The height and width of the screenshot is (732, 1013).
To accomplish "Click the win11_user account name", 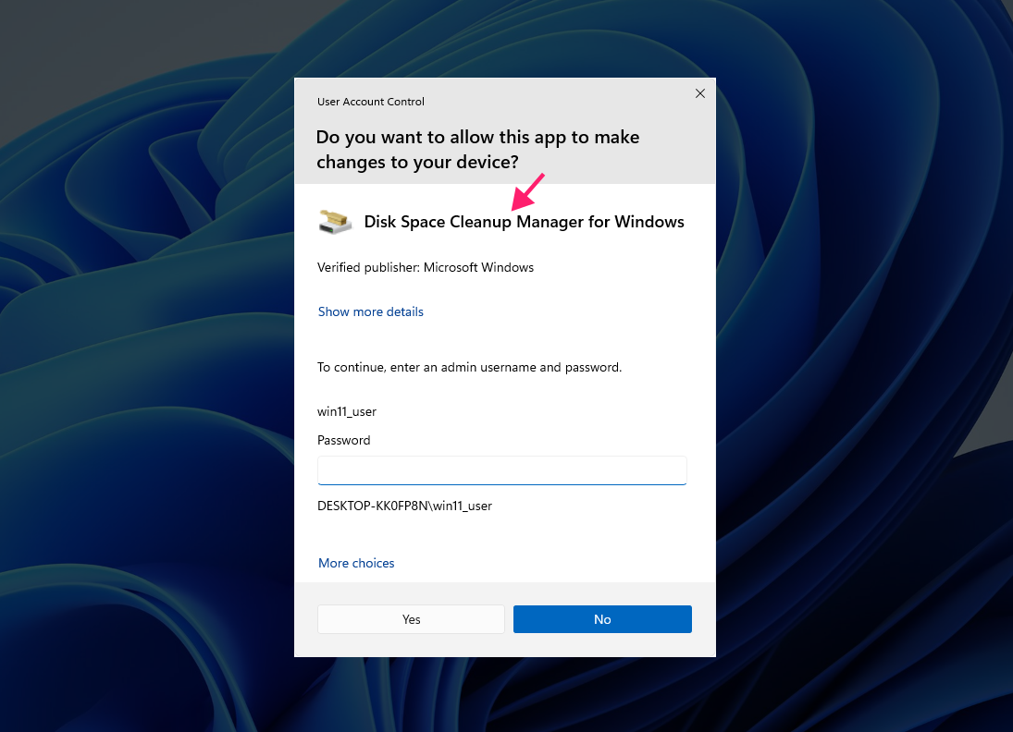I will tap(347, 412).
